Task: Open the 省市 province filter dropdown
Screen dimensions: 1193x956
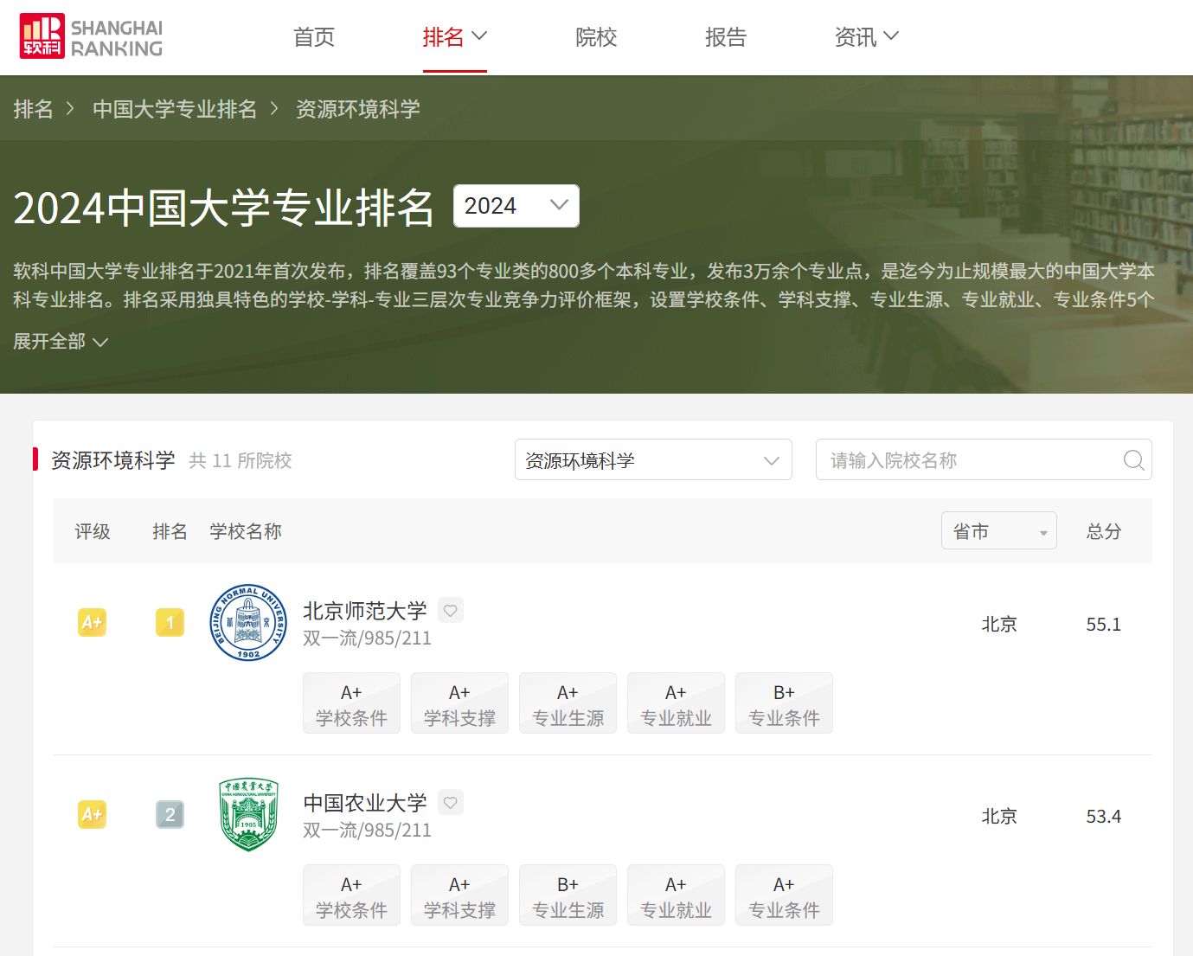Action: (x=998, y=531)
